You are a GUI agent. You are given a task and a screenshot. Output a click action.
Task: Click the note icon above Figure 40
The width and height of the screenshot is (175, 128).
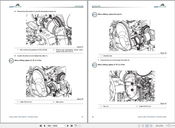94,65
